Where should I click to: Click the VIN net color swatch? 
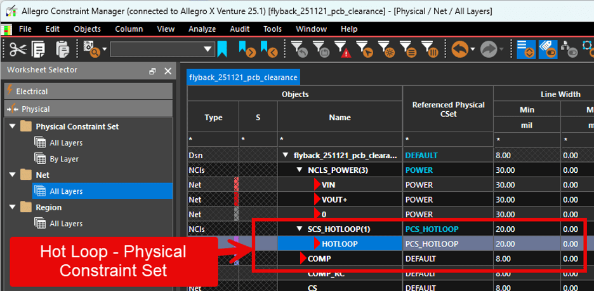(x=236, y=185)
